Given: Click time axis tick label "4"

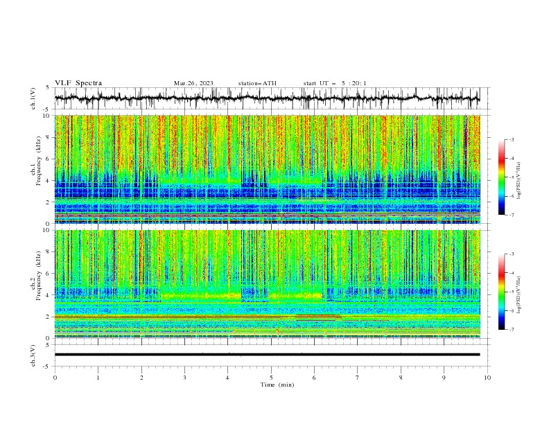Looking at the screenshot, I should pos(227,378).
